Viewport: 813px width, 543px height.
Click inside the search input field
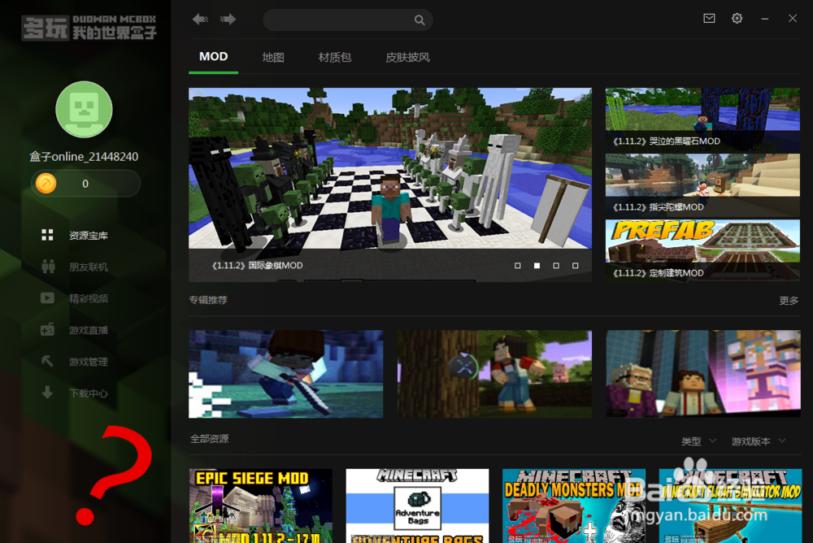click(347, 20)
